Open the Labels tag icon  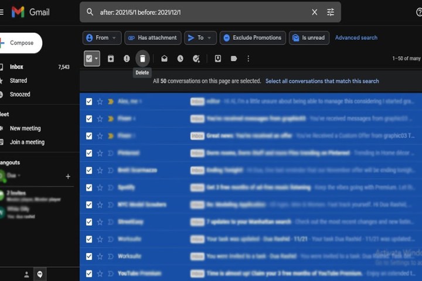[234, 59]
